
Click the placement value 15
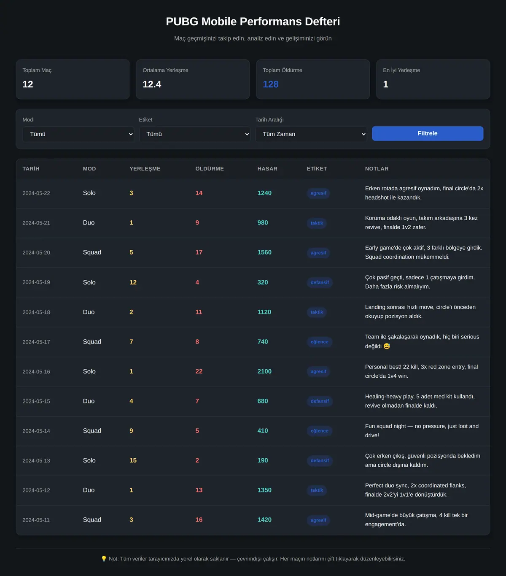pyautogui.click(x=133, y=460)
